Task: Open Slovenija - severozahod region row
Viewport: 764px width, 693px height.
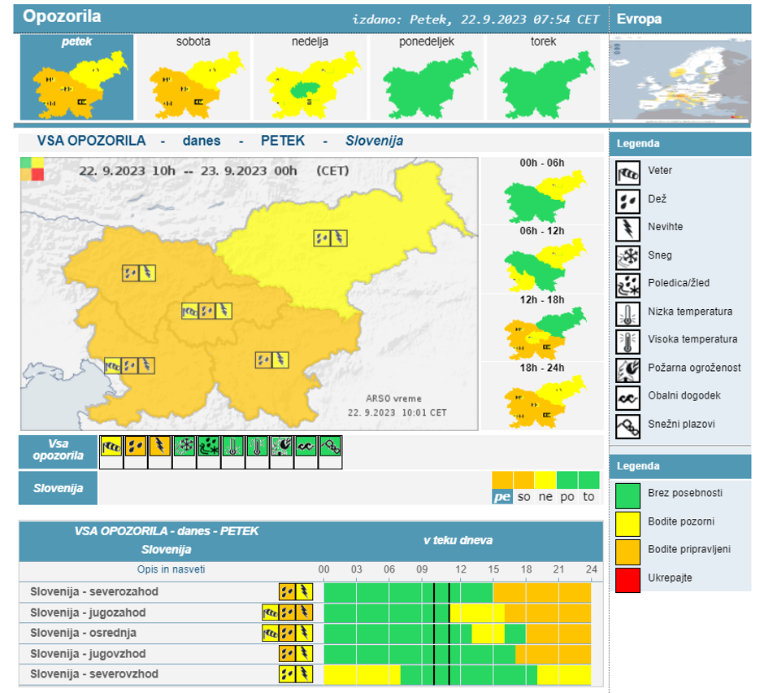Action: pyautogui.click(x=94, y=591)
